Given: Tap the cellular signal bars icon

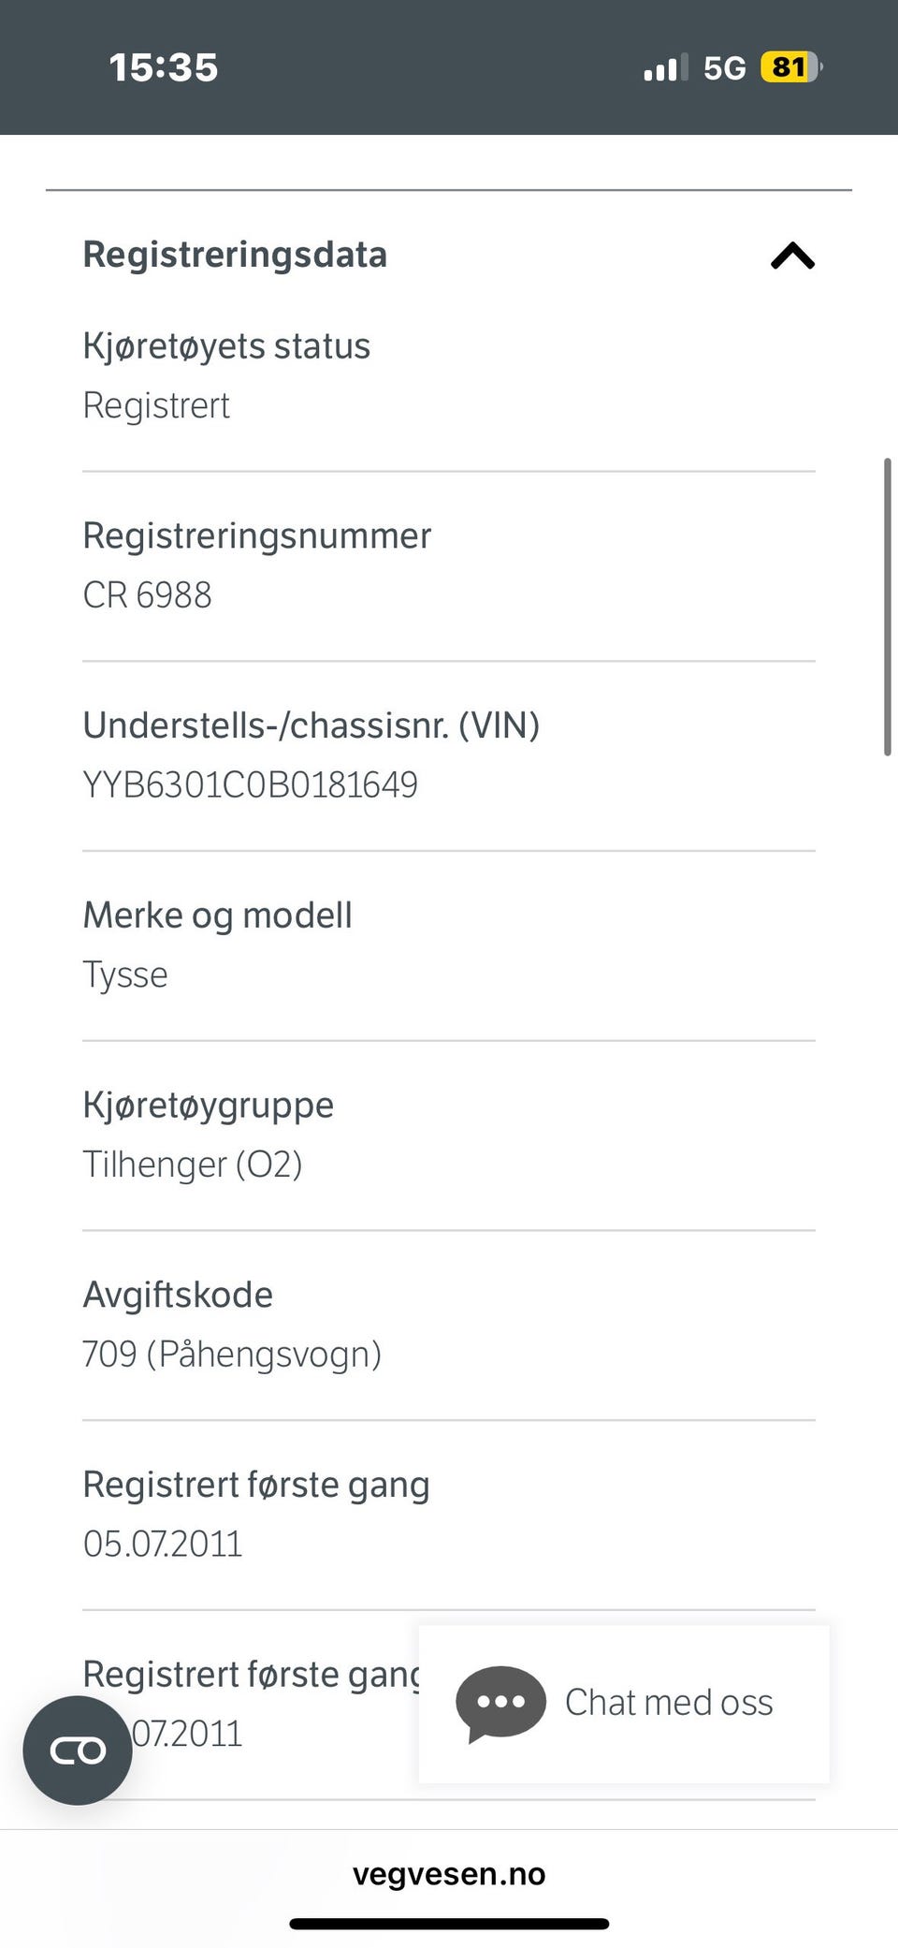Looking at the screenshot, I should [x=665, y=68].
